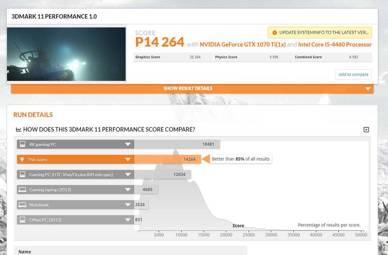
Task: Click Add to compare button
Action: click(354, 74)
